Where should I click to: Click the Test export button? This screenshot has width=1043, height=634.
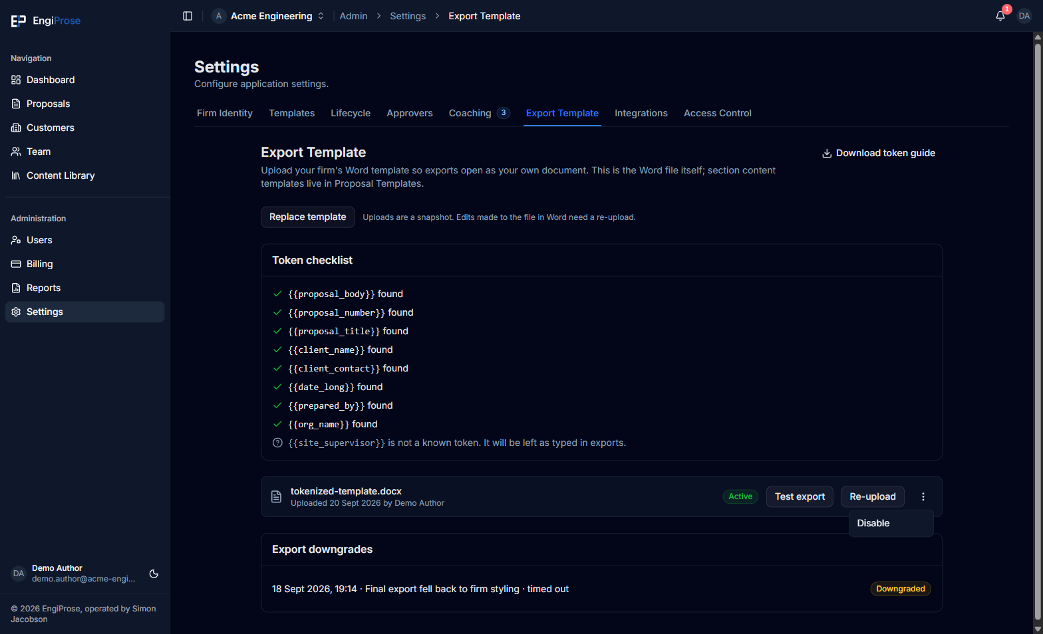(800, 496)
